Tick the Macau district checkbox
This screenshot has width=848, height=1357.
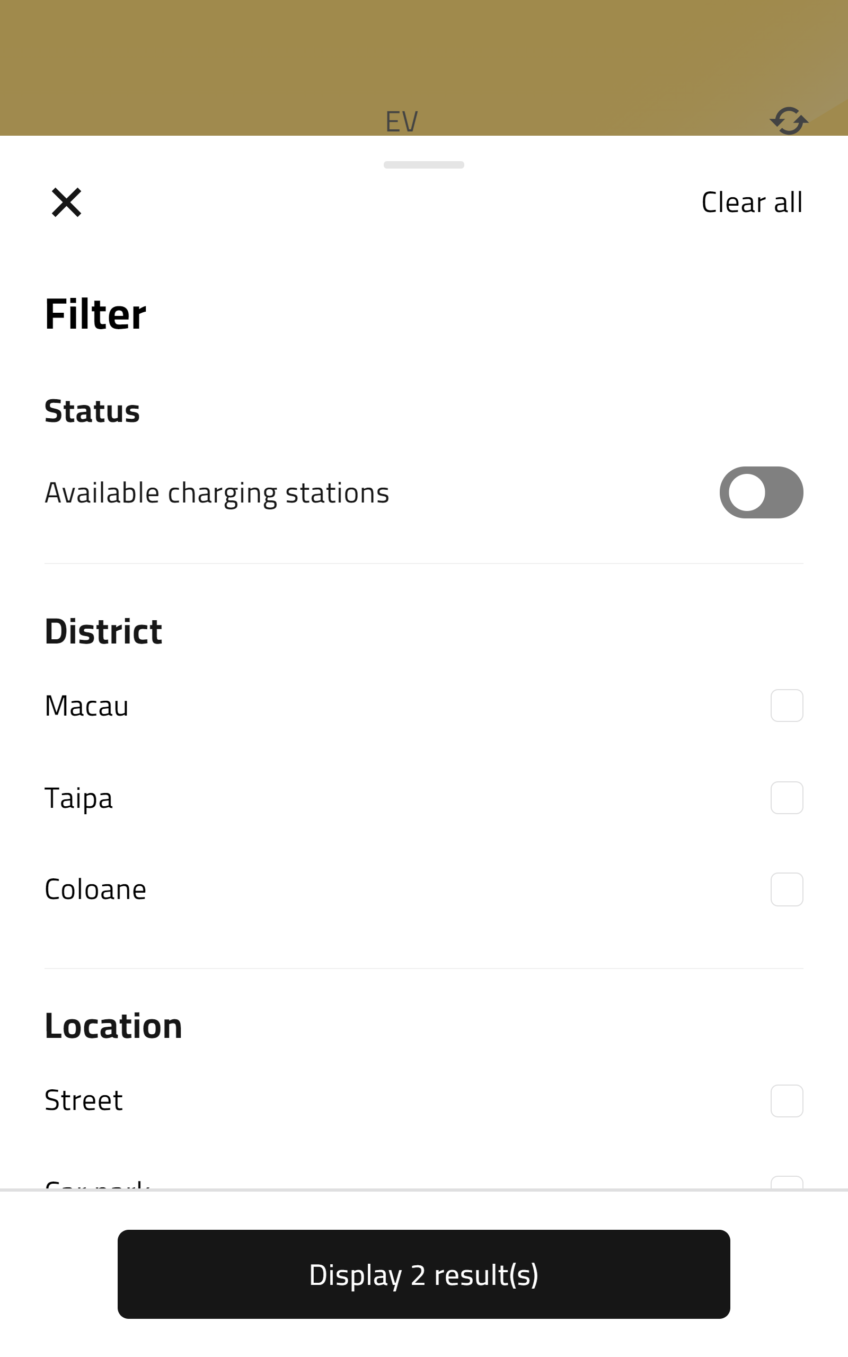coord(787,706)
